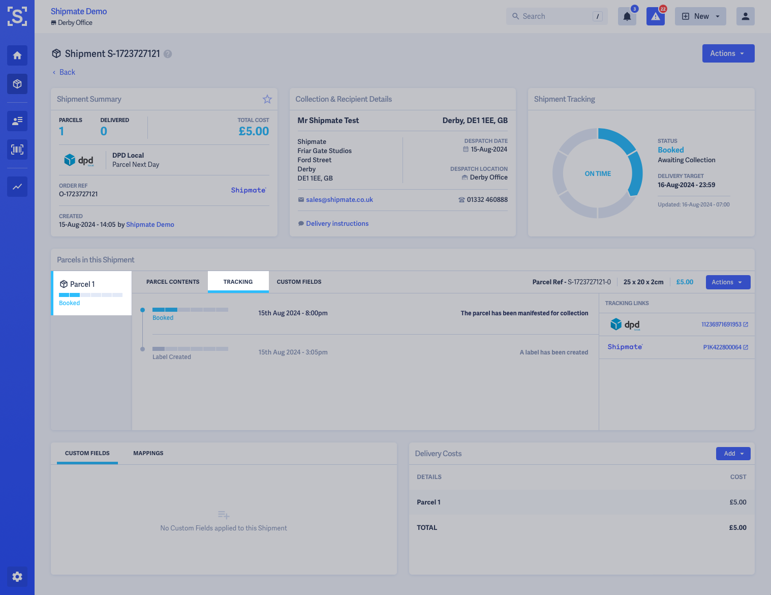Open the Delivery instructions link

337,224
